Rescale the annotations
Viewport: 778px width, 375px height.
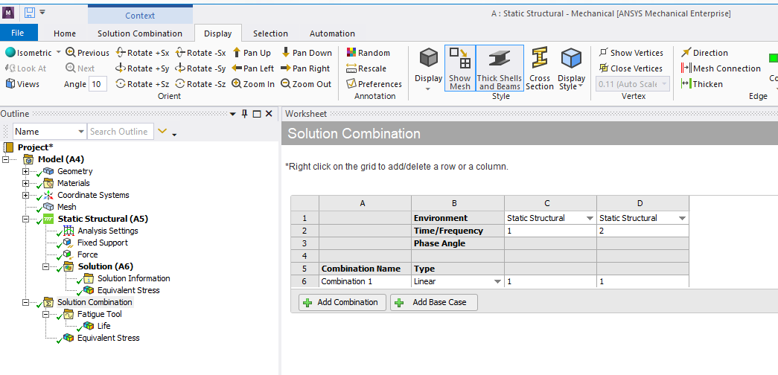[366, 68]
